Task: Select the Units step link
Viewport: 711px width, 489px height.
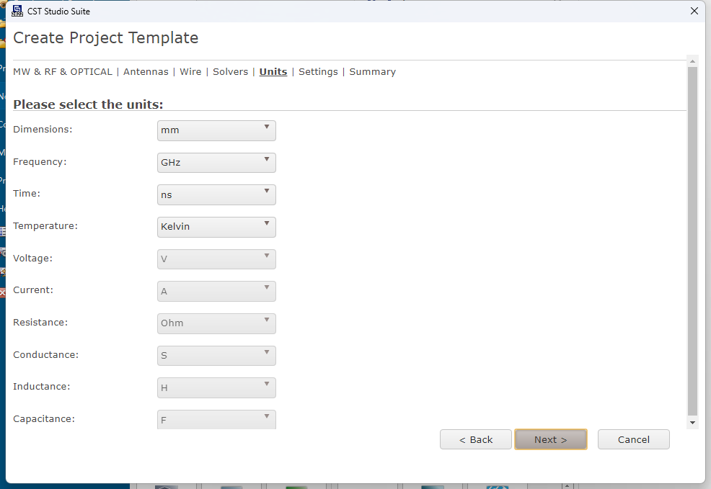Action: [273, 72]
